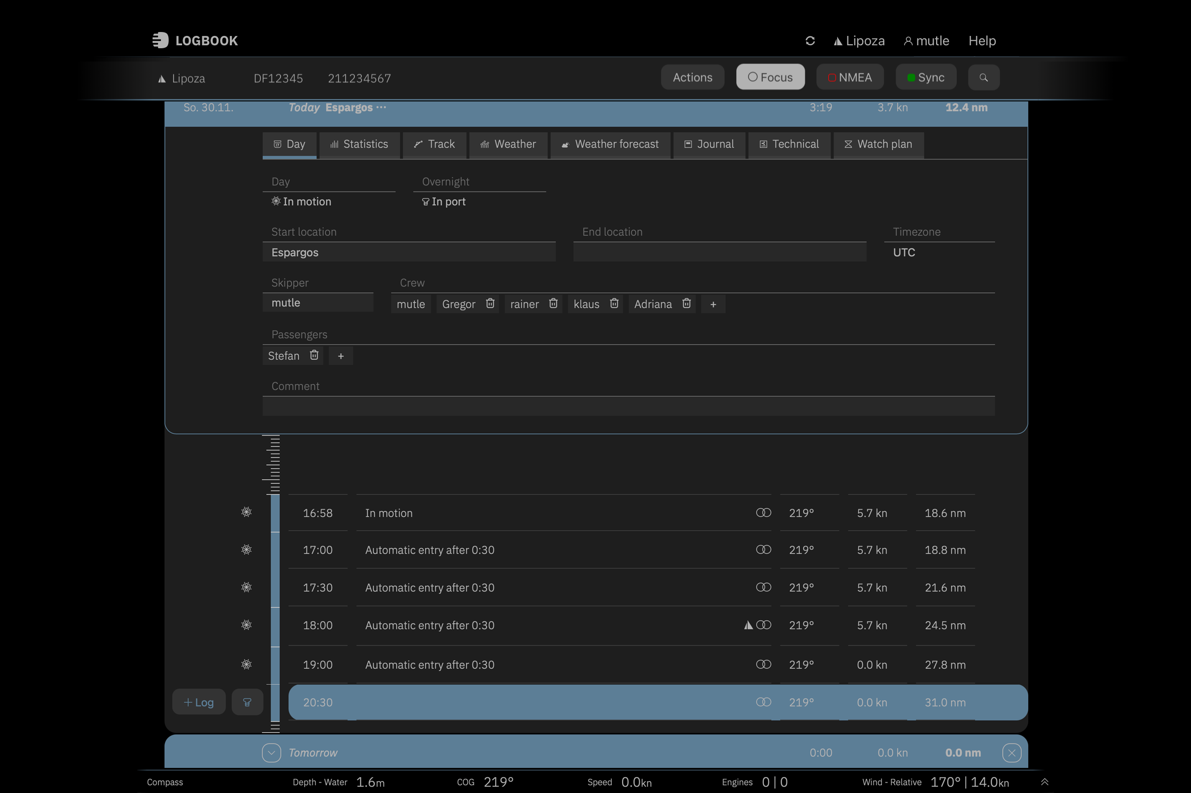Open the Help link
Image resolution: width=1191 pixels, height=793 pixels.
[982, 40]
